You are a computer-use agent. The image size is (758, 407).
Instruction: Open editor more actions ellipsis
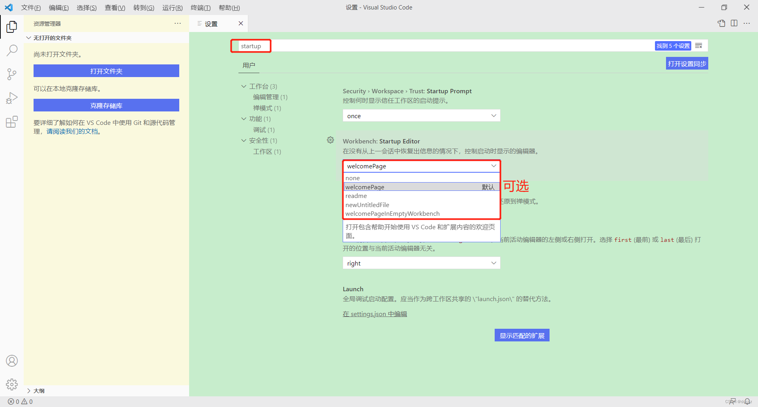pos(747,23)
